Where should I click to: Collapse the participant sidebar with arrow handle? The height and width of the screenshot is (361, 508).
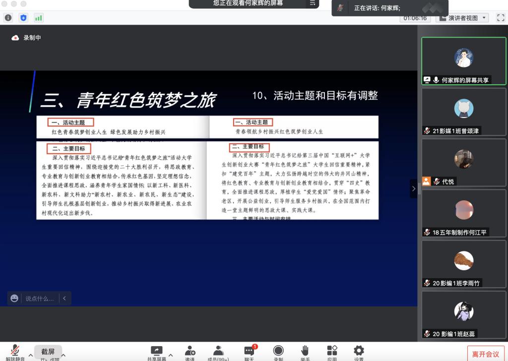(x=414, y=188)
